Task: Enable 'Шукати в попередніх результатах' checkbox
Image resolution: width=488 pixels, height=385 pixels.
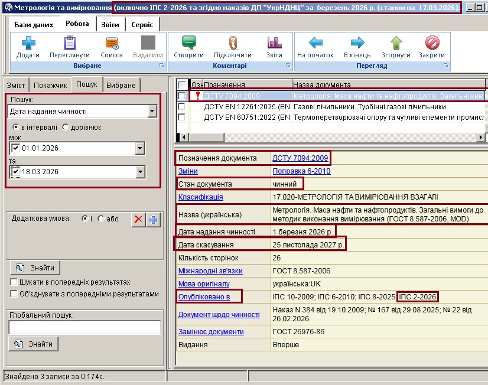Action: point(14,282)
